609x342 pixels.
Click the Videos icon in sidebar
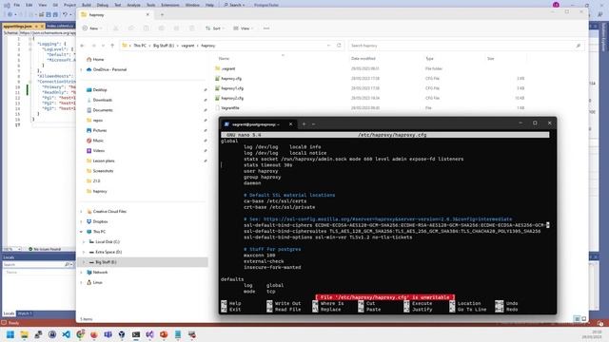click(88, 150)
